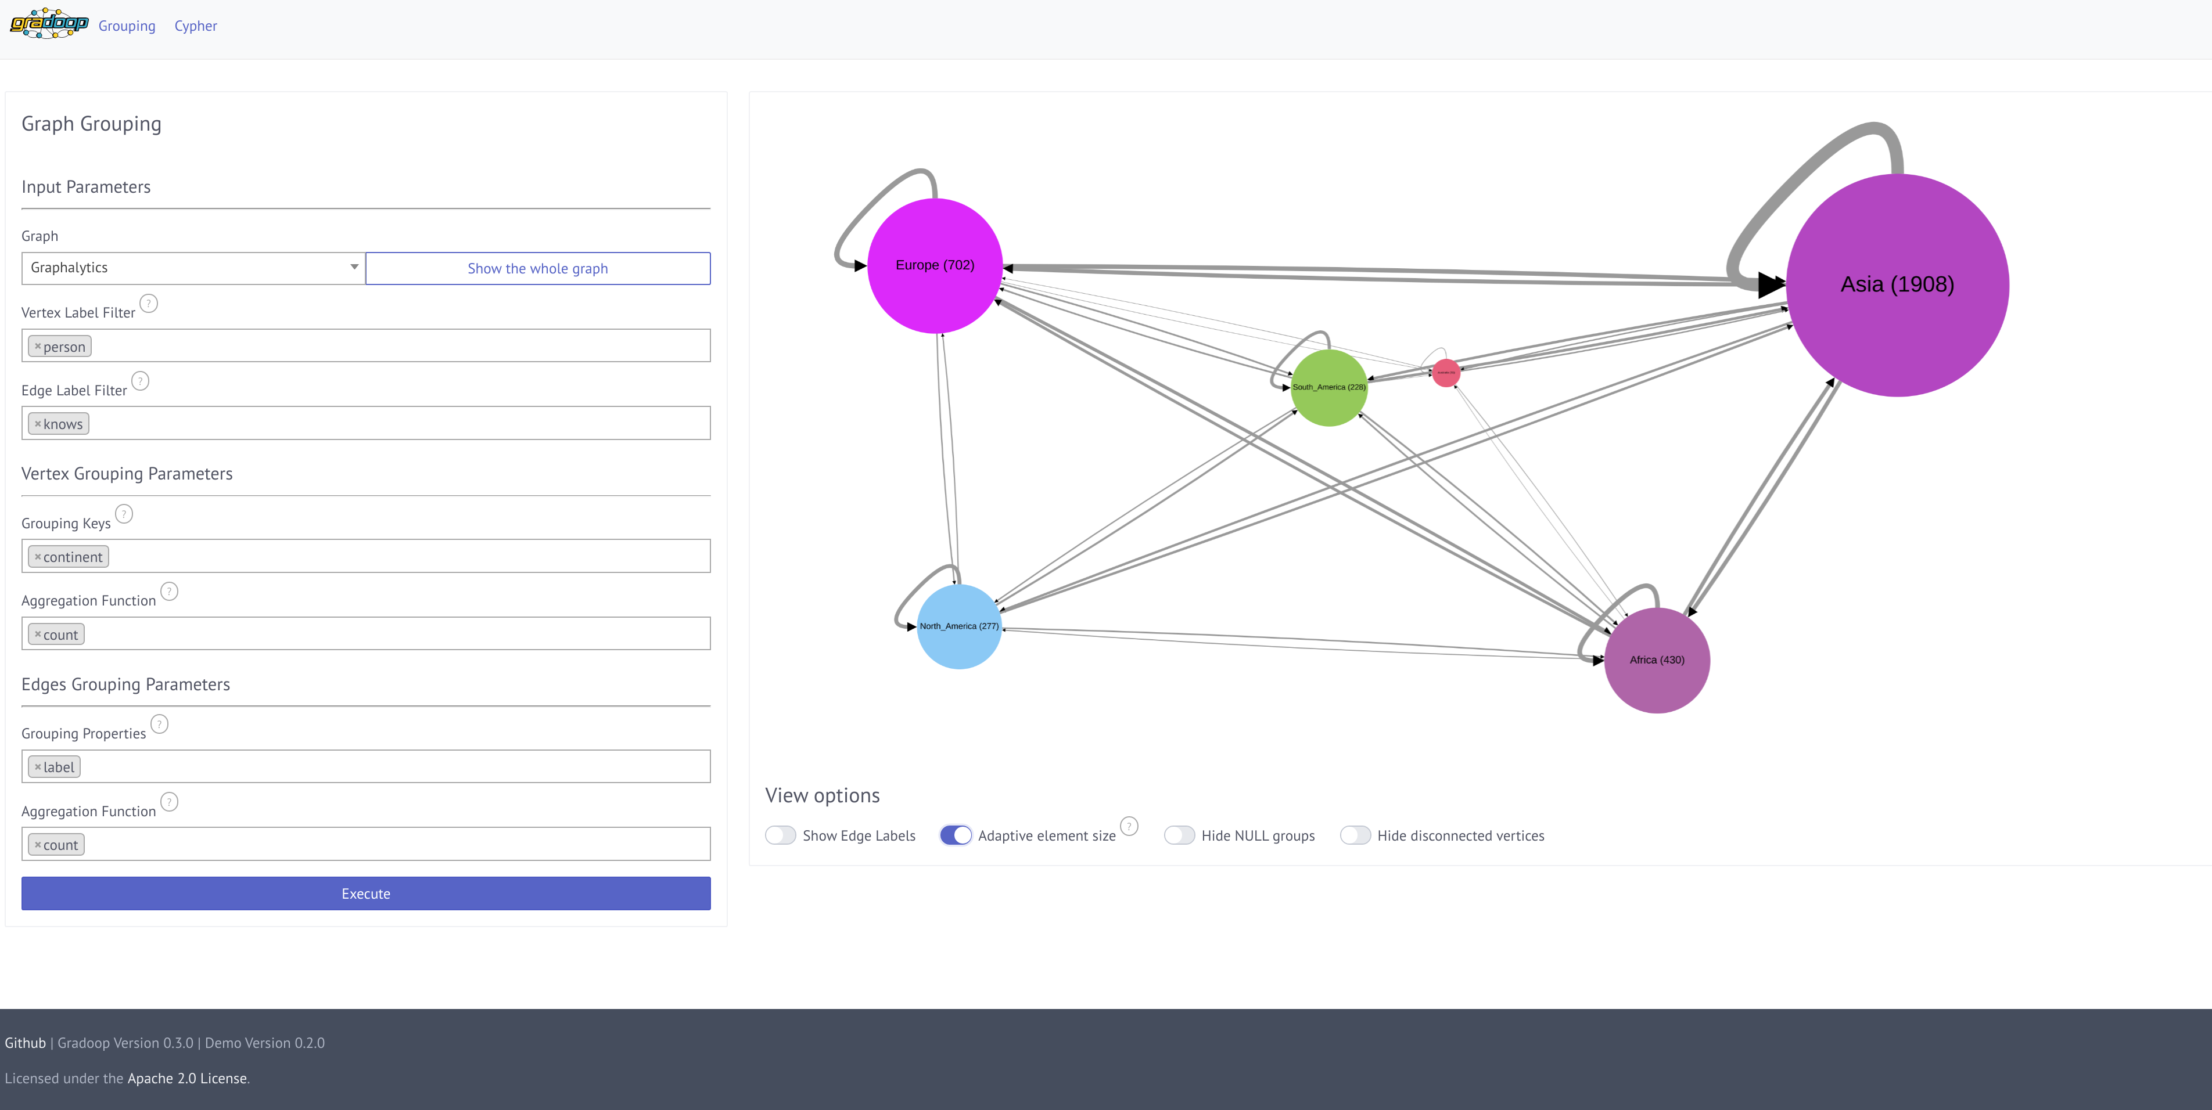The height and width of the screenshot is (1110, 2212).
Task: Click the Gradoop logo
Action: click(x=49, y=23)
